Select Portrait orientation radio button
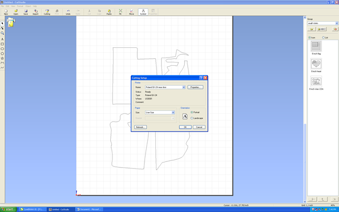 click(x=192, y=113)
